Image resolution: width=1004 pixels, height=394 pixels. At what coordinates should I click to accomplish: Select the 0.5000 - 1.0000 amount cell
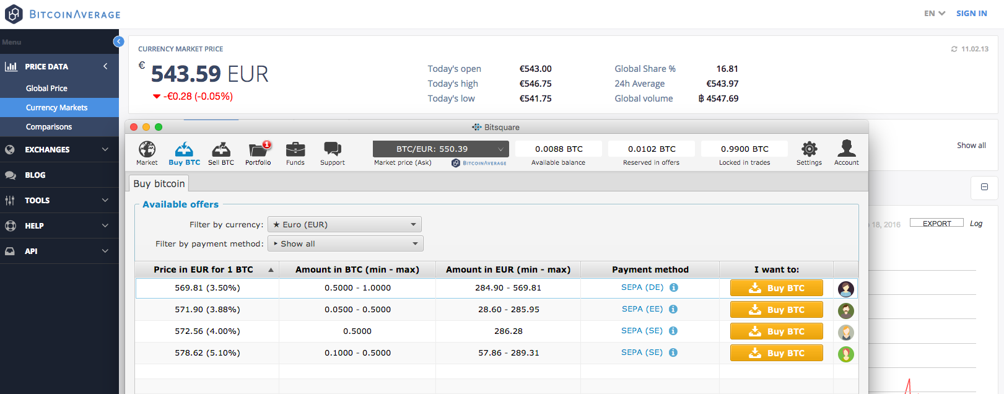pyautogui.click(x=357, y=288)
